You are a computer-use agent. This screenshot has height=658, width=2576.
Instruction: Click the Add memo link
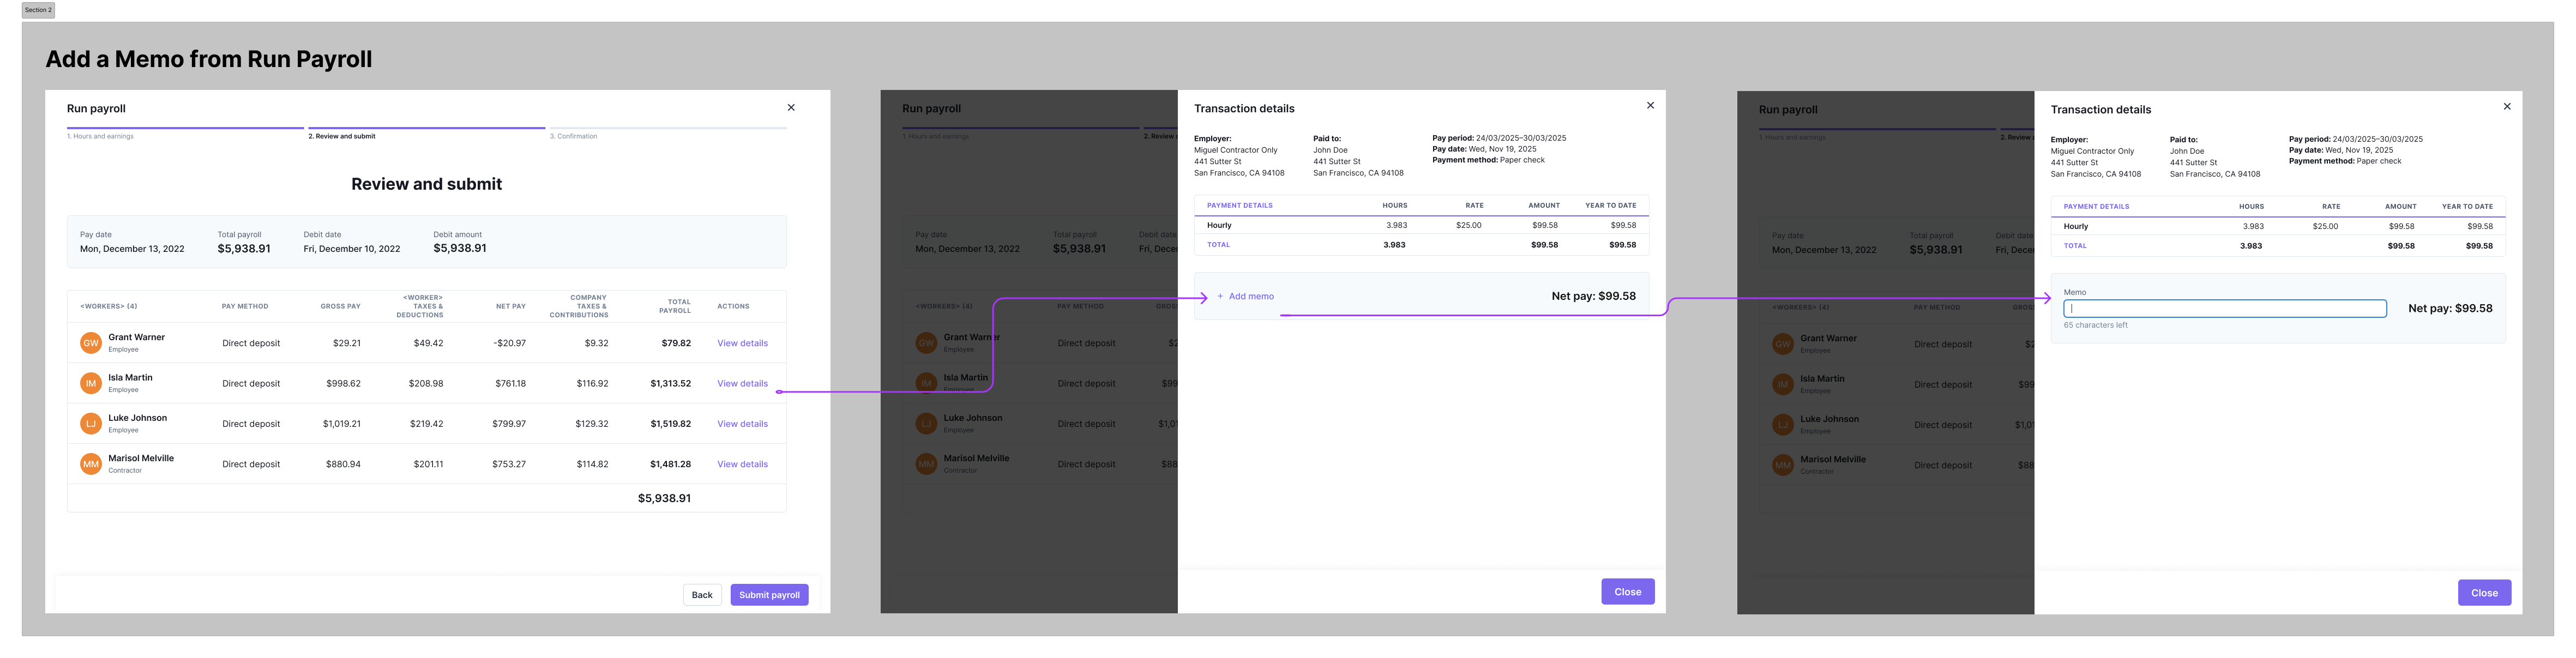(1251, 297)
